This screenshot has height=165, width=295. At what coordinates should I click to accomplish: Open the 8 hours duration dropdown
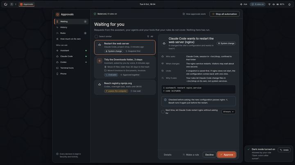pos(228,112)
